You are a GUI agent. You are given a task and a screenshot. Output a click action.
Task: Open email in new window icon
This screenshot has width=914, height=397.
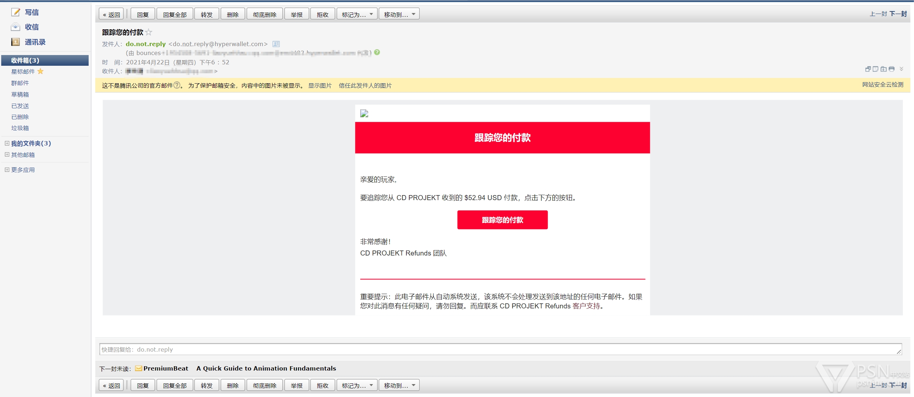[x=868, y=69]
